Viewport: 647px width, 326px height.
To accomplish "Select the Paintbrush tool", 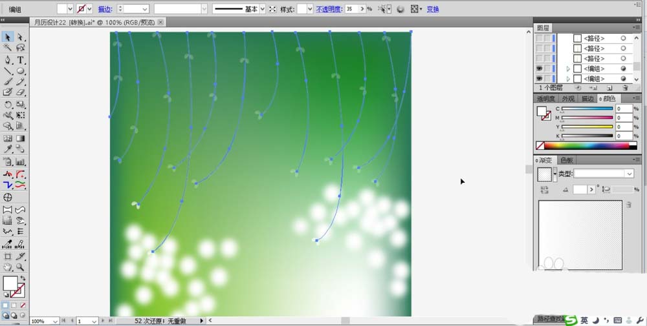I will pos(7,81).
